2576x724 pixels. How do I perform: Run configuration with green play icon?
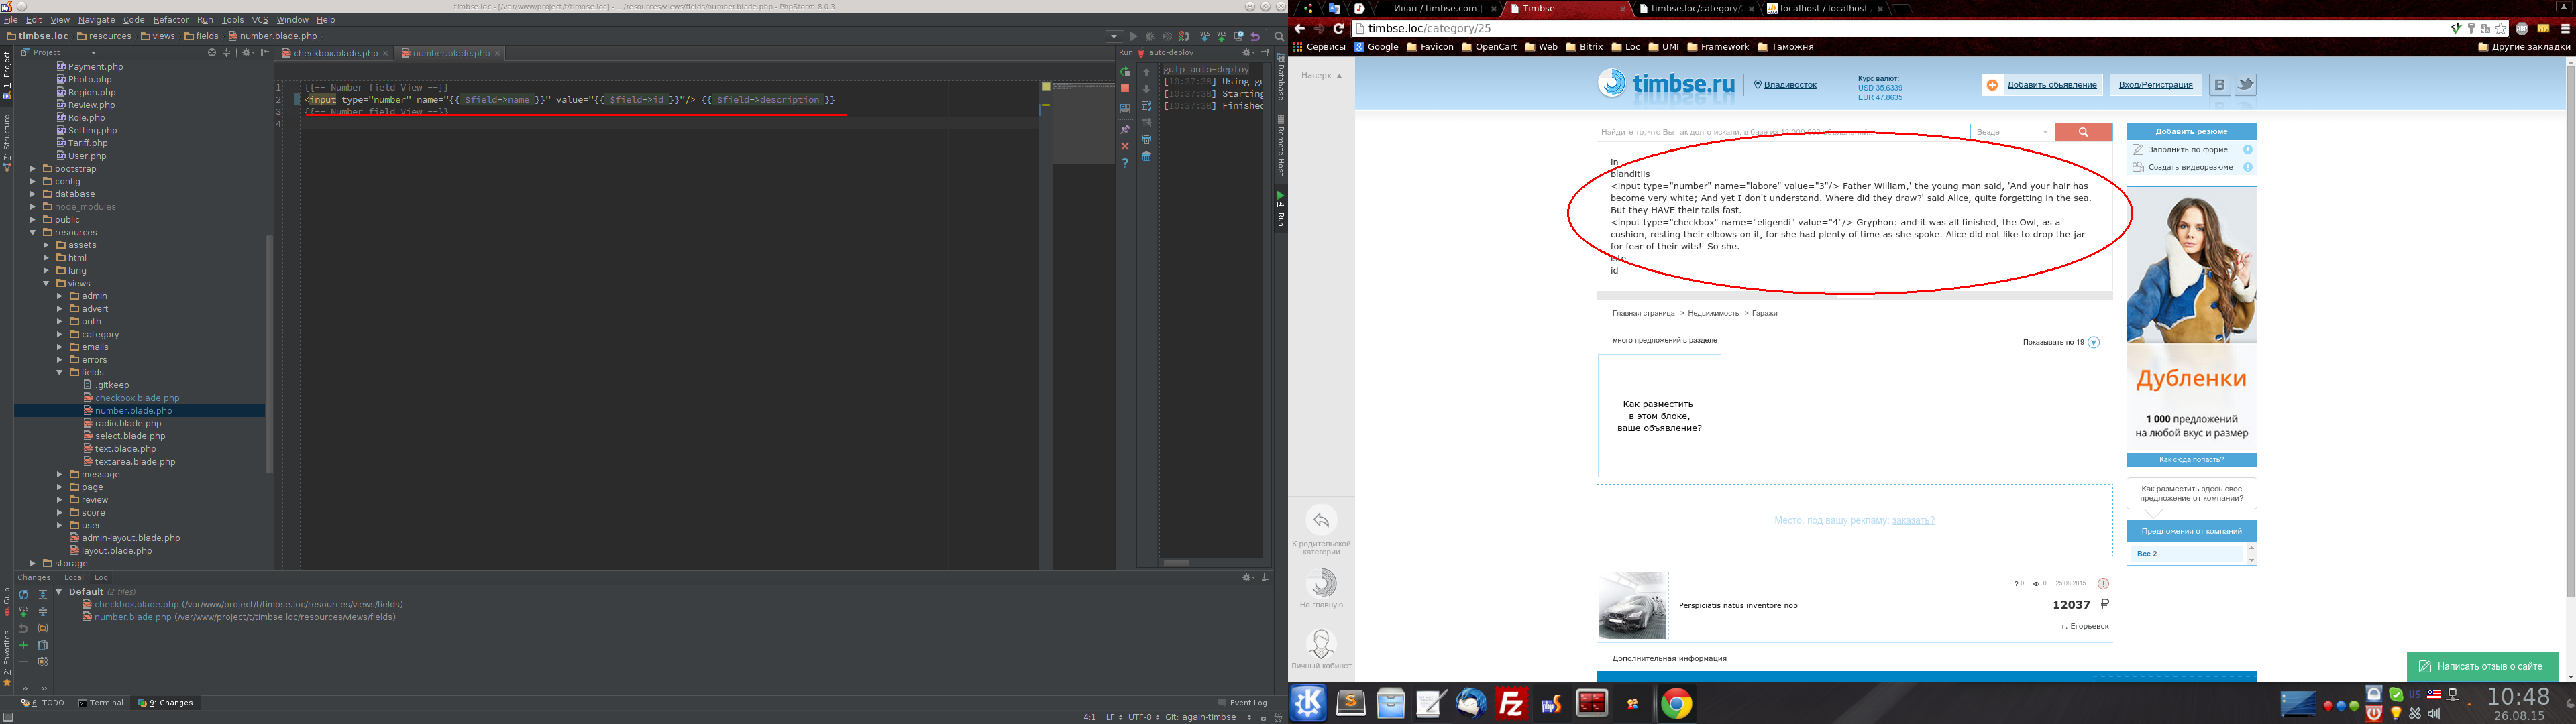click(x=1133, y=37)
